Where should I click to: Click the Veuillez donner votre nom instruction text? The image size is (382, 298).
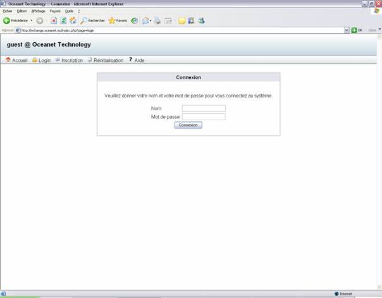188,96
